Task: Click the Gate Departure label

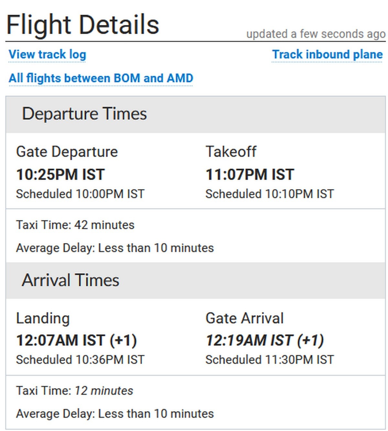Action: pos(67,152)
